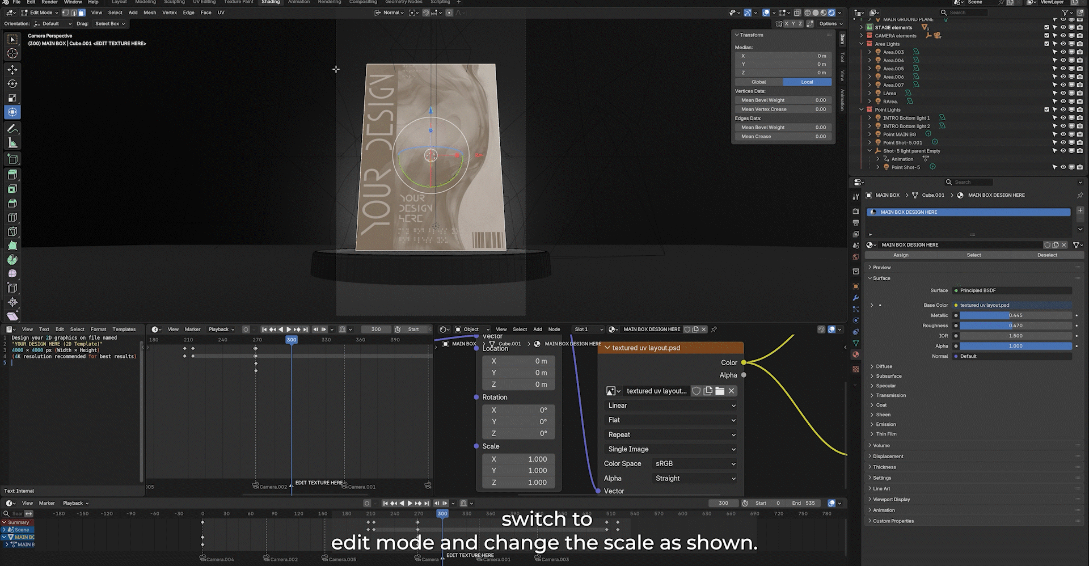
Task: Adjust the Roughness slider in material
Action: 1015,326
